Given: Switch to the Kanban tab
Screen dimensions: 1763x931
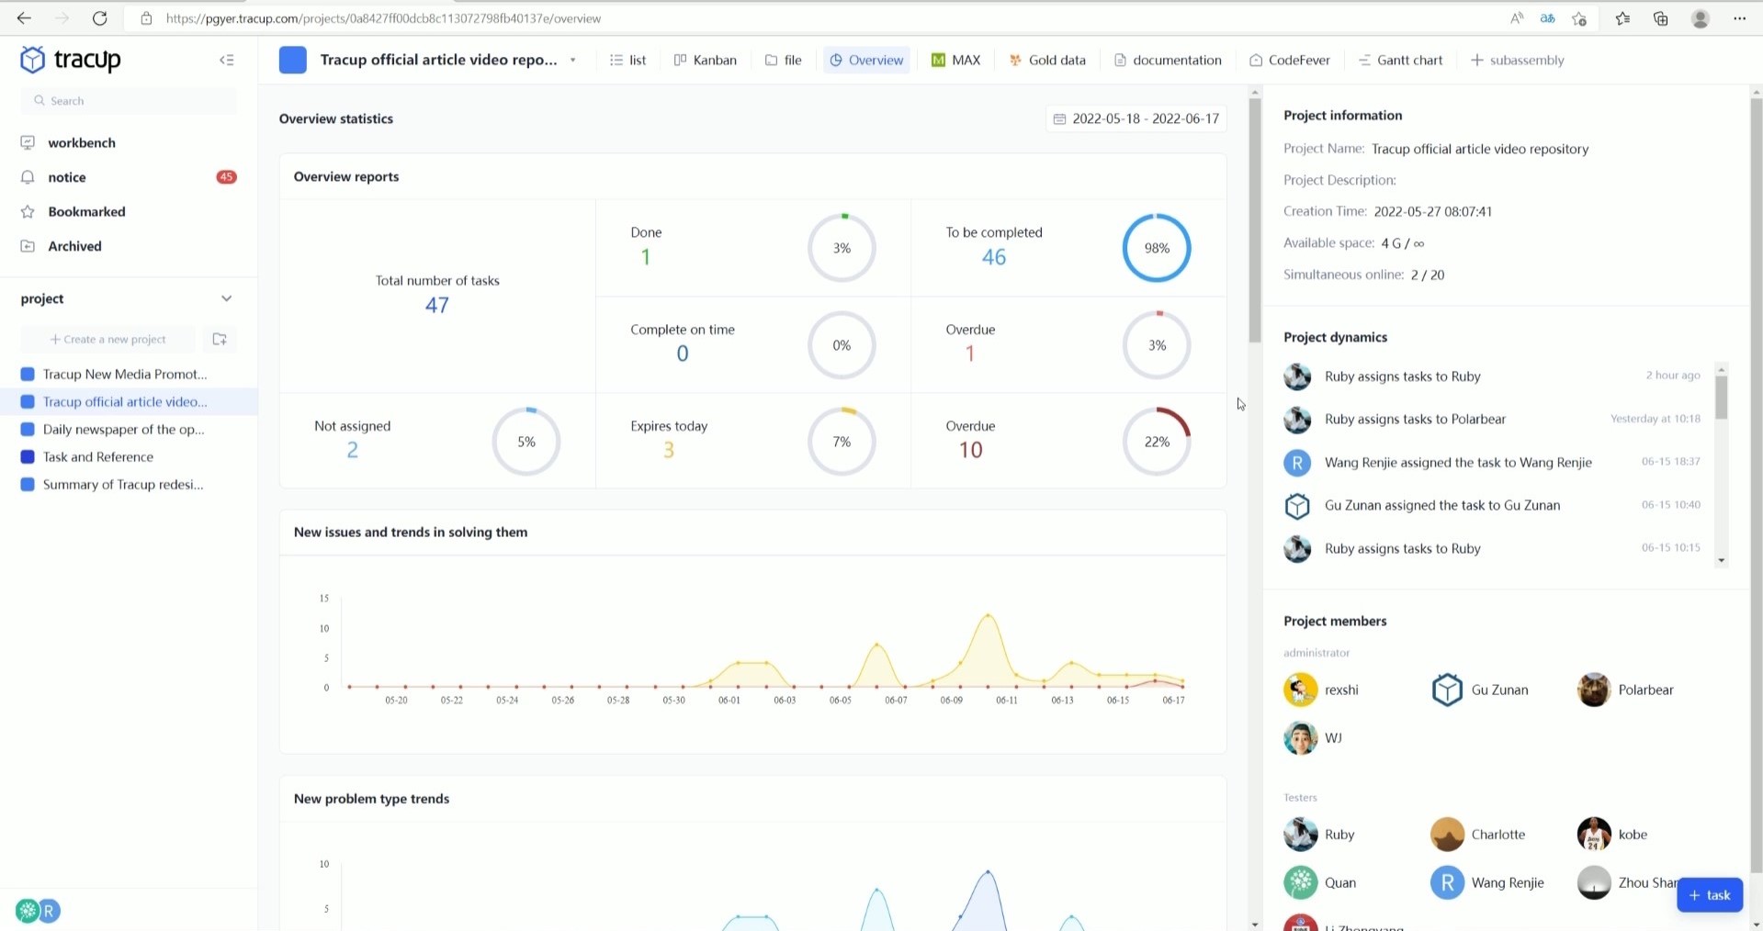Looking at the screenshot, I should tap(706, 61).
